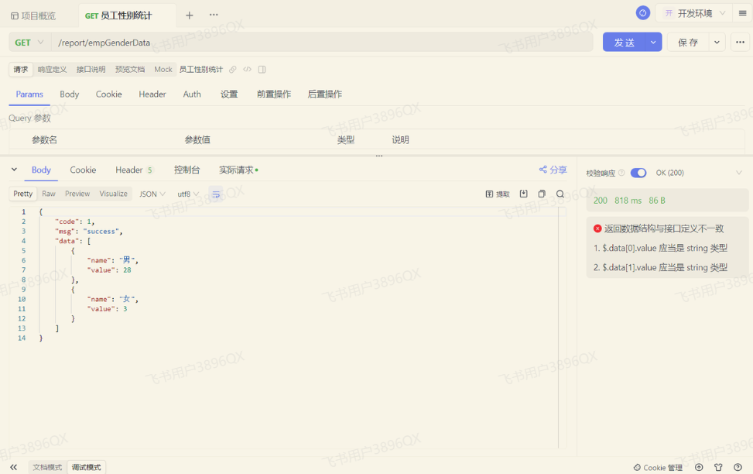The image size is (753, 474).
Task: Switch to 调试模式 debug mode
Action: coord(87,467)
